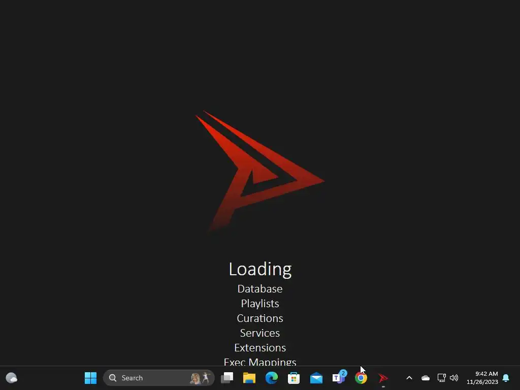This screenshot has width=520, height=390.
Task: Open the weather widget on the taskbar
Action: click(12, 378)
